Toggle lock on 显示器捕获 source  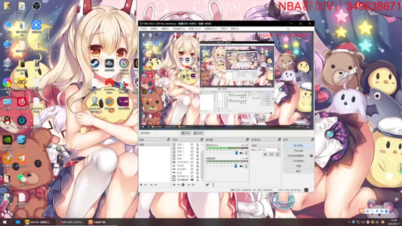pos(197,180)
